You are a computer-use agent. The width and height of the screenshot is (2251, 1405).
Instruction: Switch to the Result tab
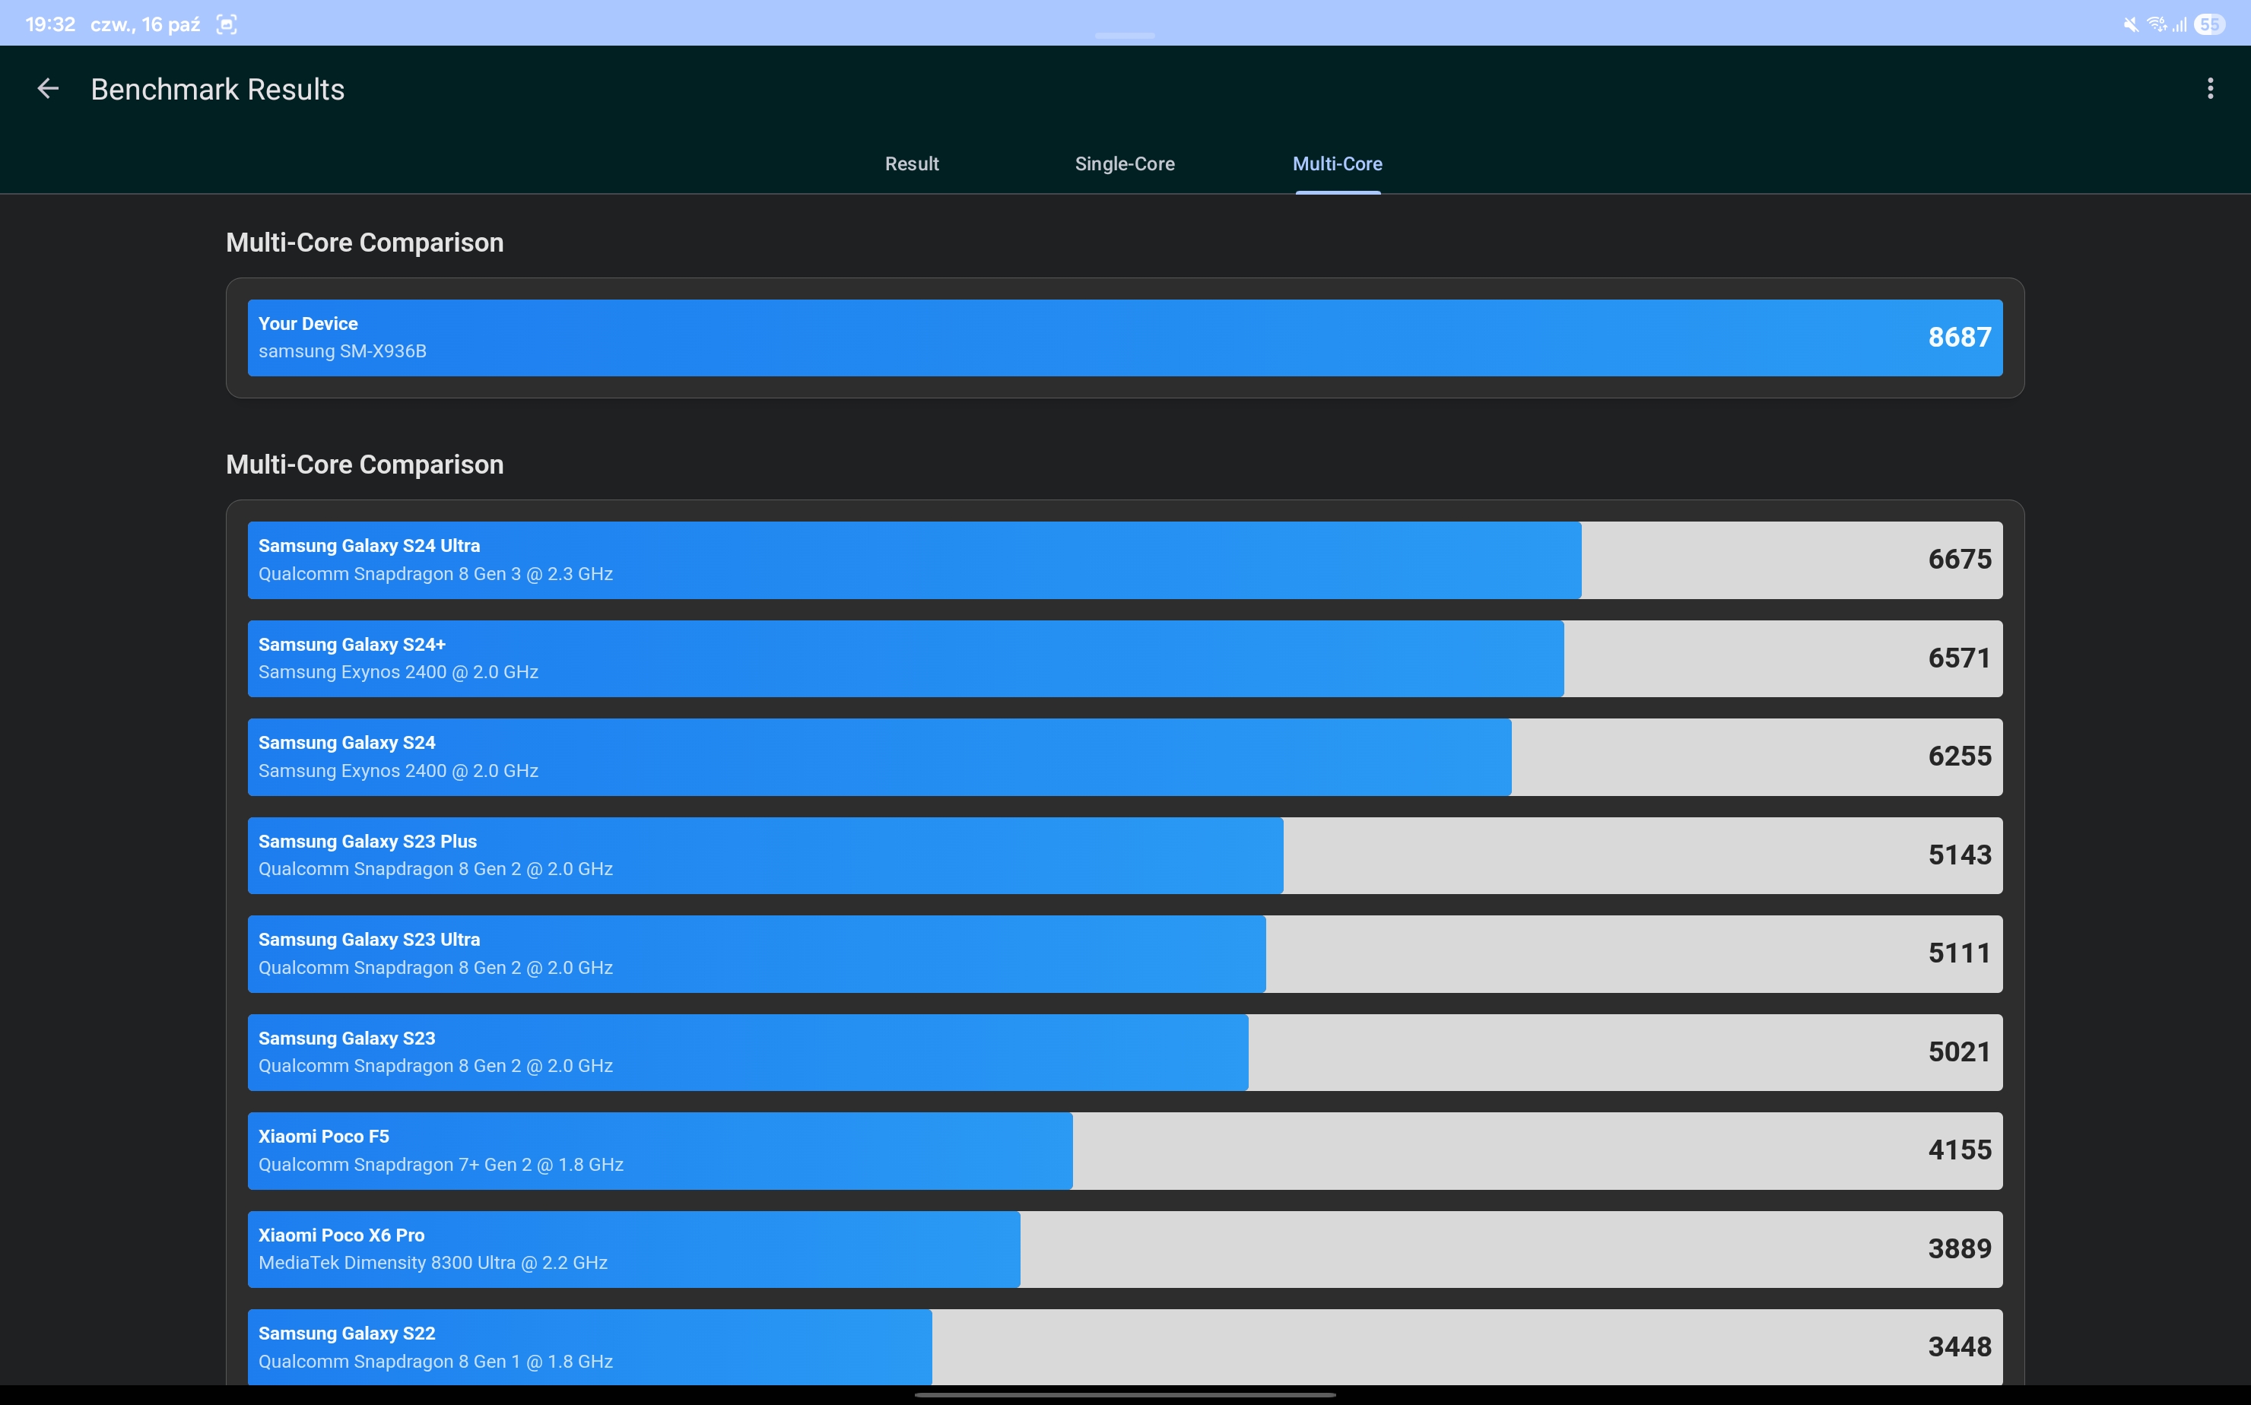(911, 163)
